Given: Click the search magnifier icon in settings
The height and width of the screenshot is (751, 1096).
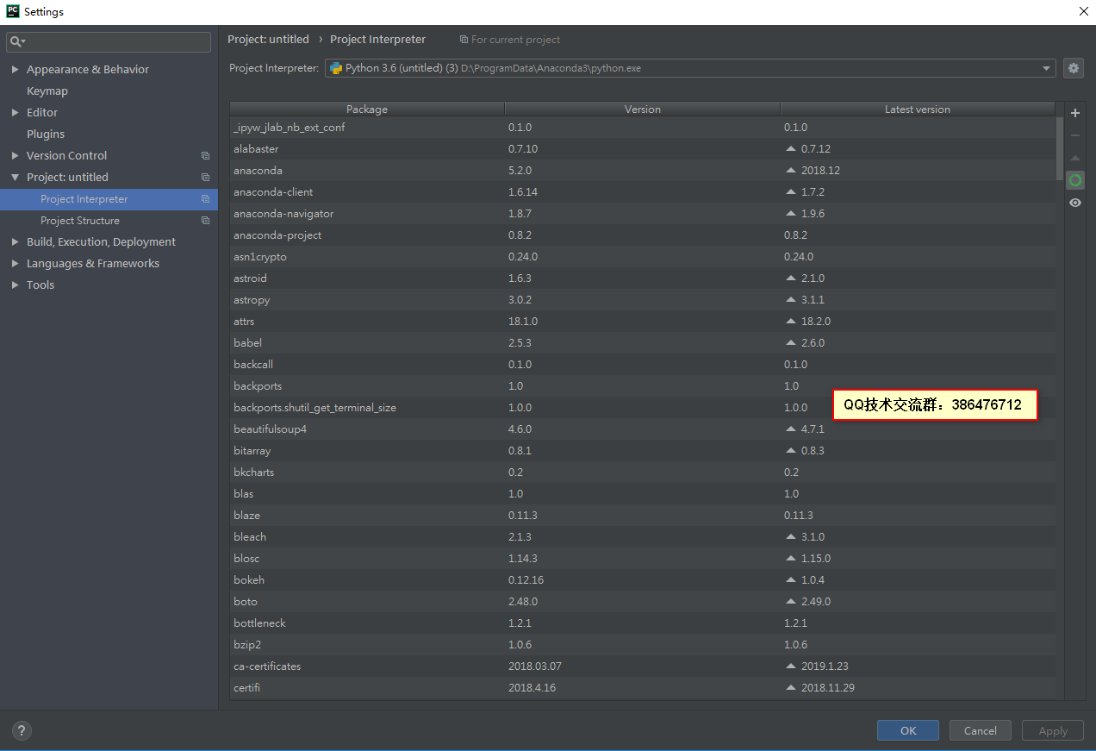Looking at the screenshot, I should 16,41.
